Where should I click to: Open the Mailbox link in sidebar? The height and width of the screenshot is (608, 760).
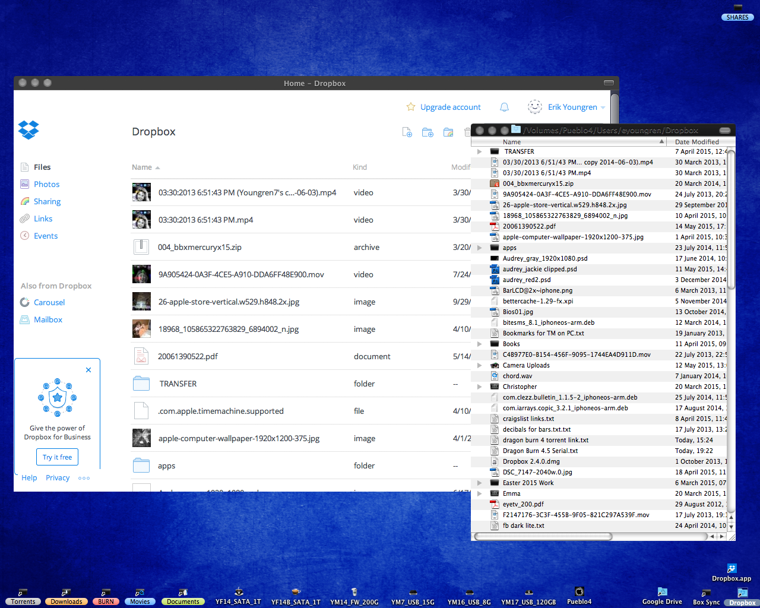[x=48, y=319]
